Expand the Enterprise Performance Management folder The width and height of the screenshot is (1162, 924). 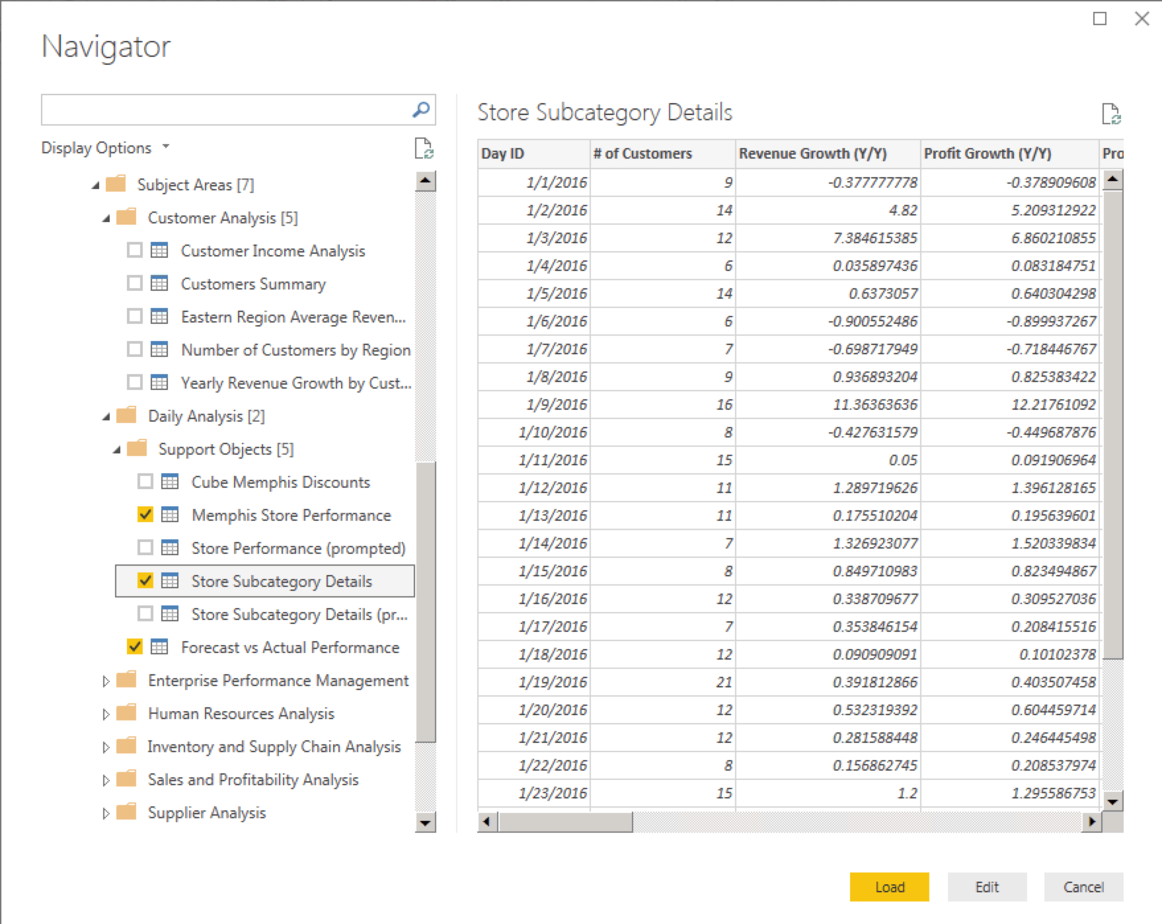point(106,681)
